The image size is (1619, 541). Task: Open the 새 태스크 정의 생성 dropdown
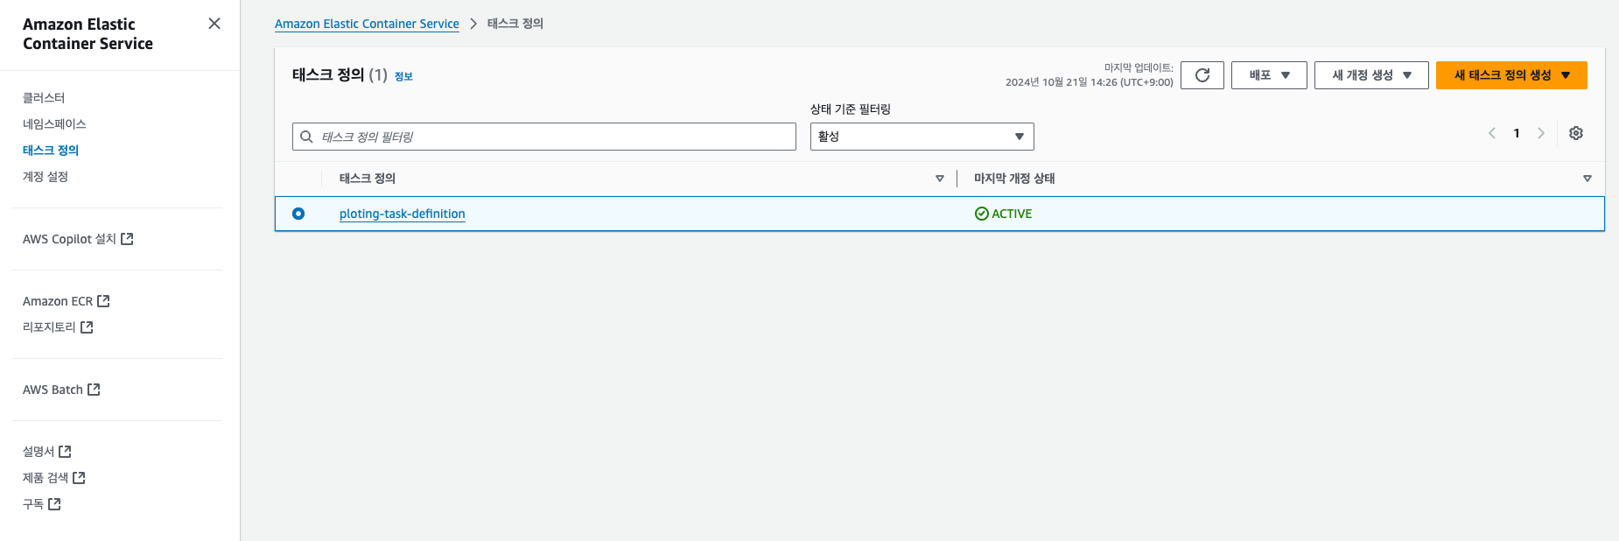tap(1511, 75)
